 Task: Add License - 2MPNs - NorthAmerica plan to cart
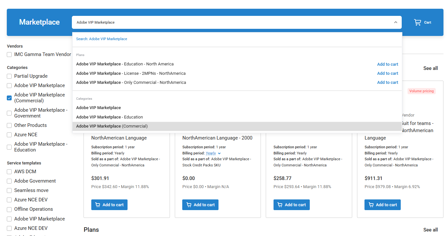pos(387,73)
